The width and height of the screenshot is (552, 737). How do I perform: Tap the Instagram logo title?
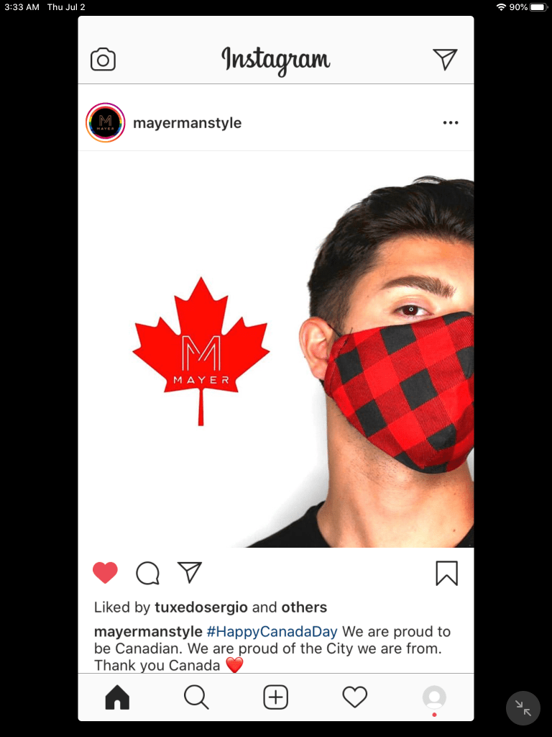[x=276, y=60]
